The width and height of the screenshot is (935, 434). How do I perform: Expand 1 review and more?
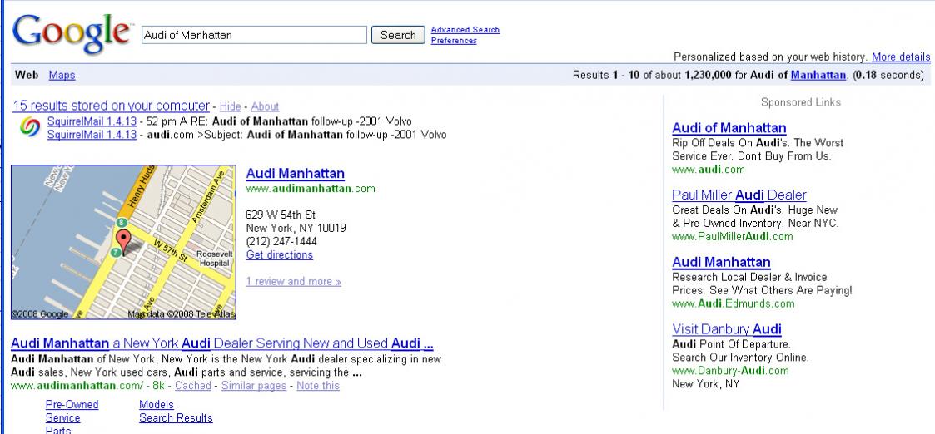coord(294,281)
